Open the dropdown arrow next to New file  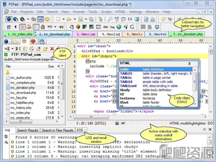click(63, 19)
